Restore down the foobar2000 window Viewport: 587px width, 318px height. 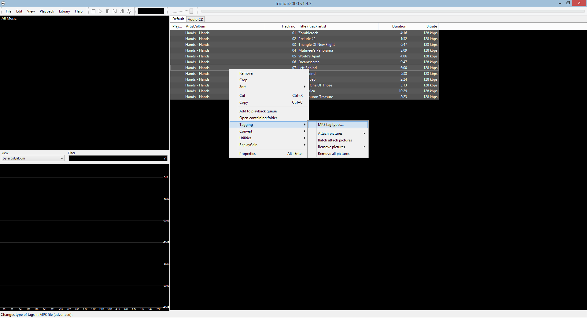point(568,3)
